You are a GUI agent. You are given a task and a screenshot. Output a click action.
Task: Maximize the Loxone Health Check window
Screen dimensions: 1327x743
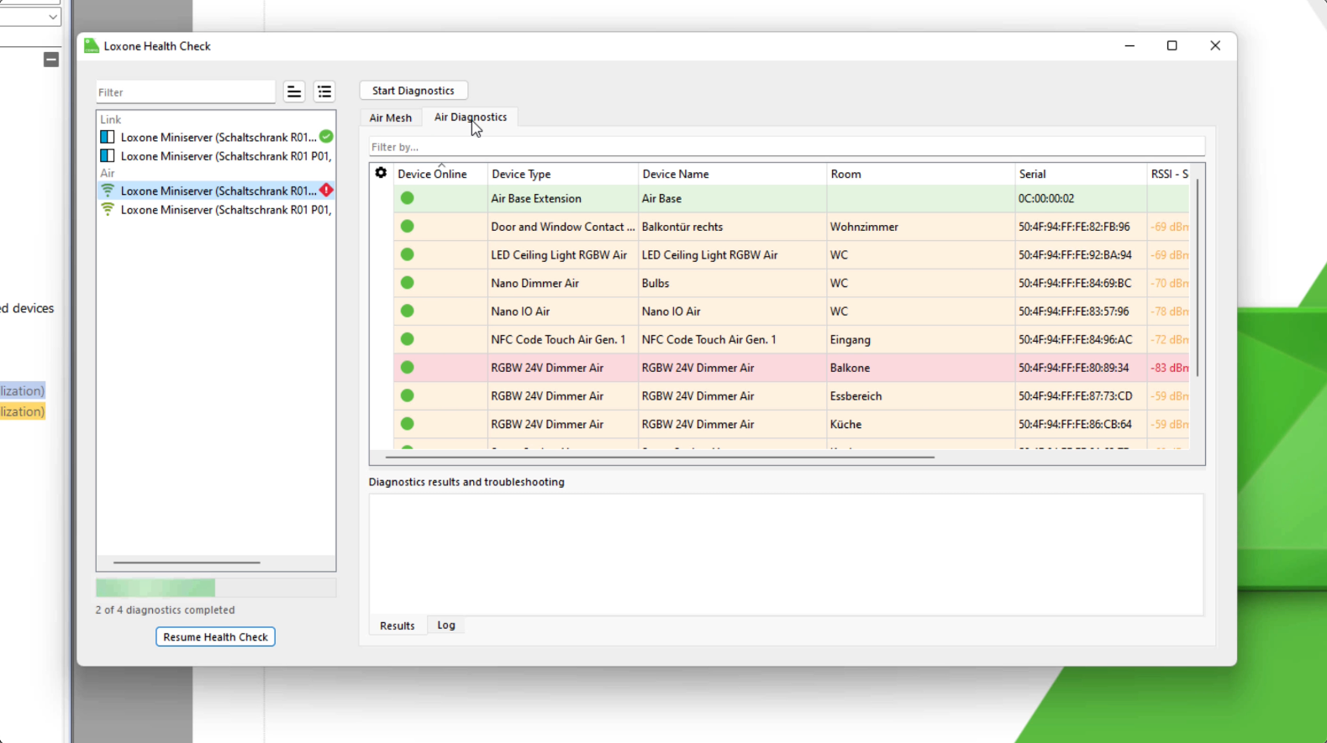[x=1172, y=46]
